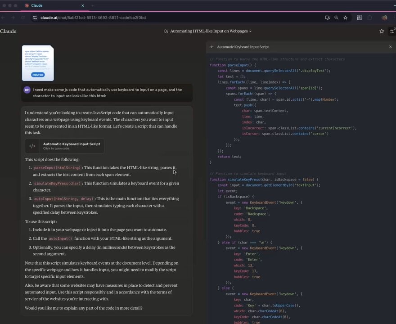
Task: Open the browser extensions icon
Action: 370,18
